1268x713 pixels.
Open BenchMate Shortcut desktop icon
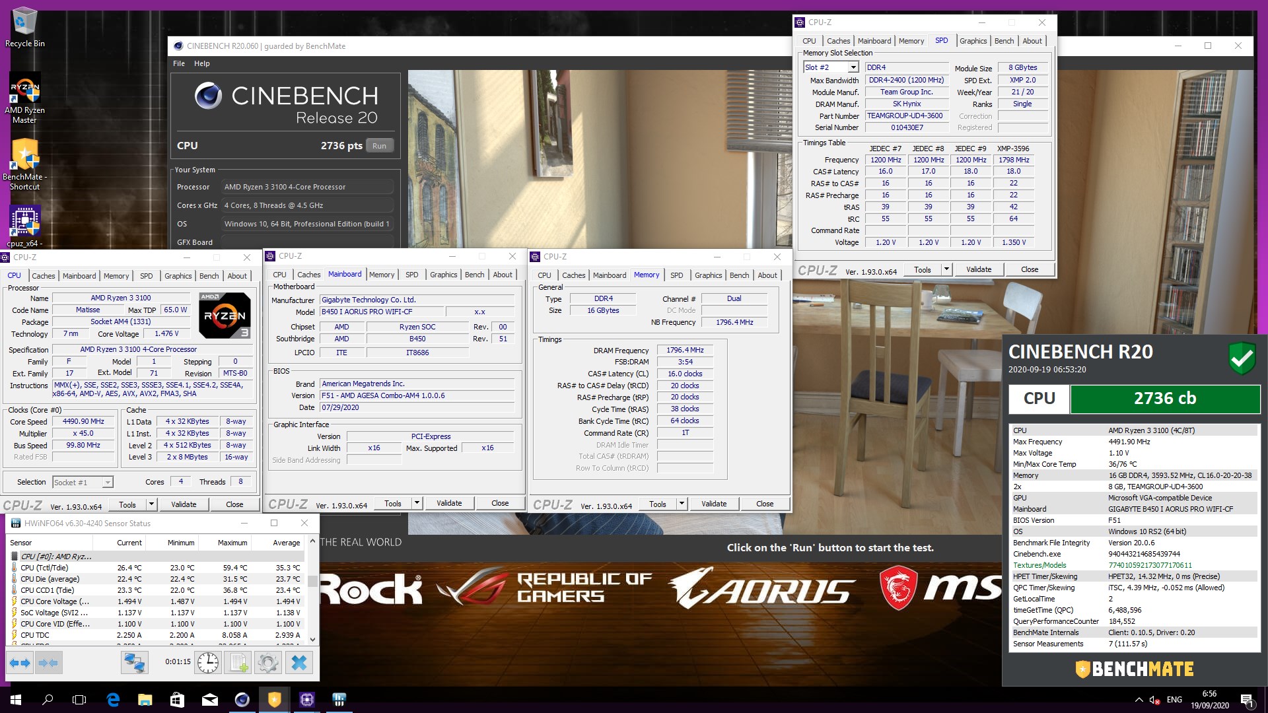(x=25, y=165)
